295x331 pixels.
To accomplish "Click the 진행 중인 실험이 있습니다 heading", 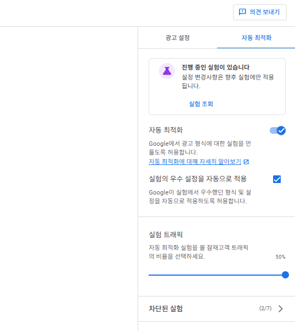I will (215, 67).
